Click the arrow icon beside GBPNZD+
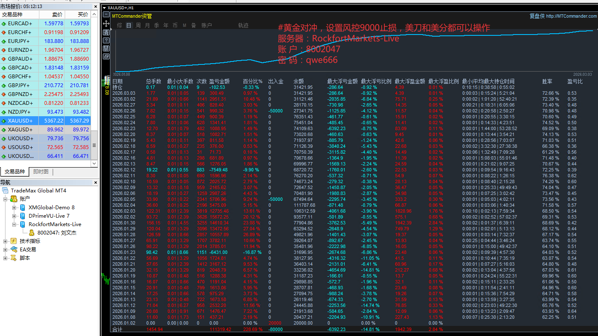 [4, 94]
